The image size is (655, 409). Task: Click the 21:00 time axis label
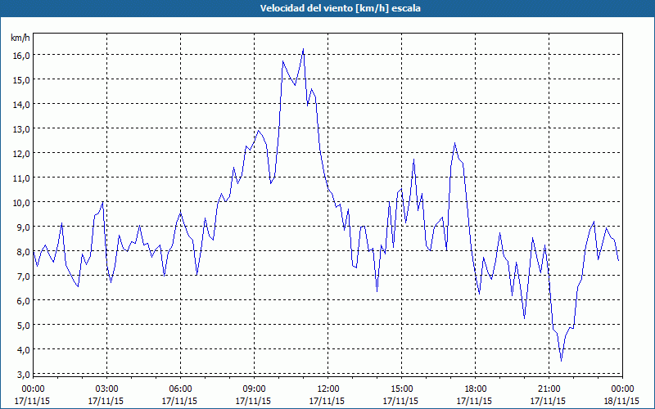click(x=549, y=389)
